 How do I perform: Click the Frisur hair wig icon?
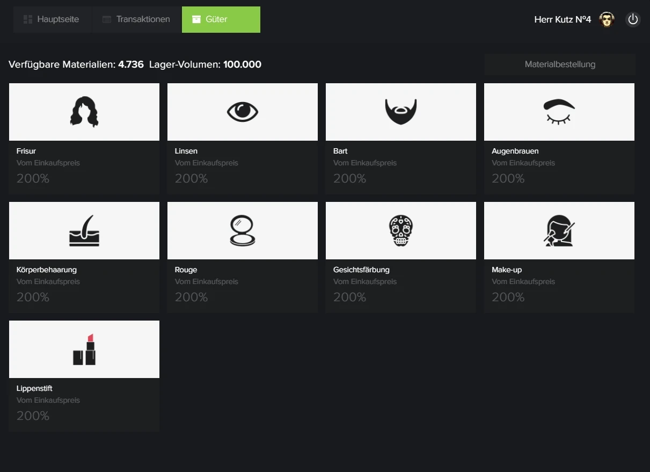click(x=84, y=112)
